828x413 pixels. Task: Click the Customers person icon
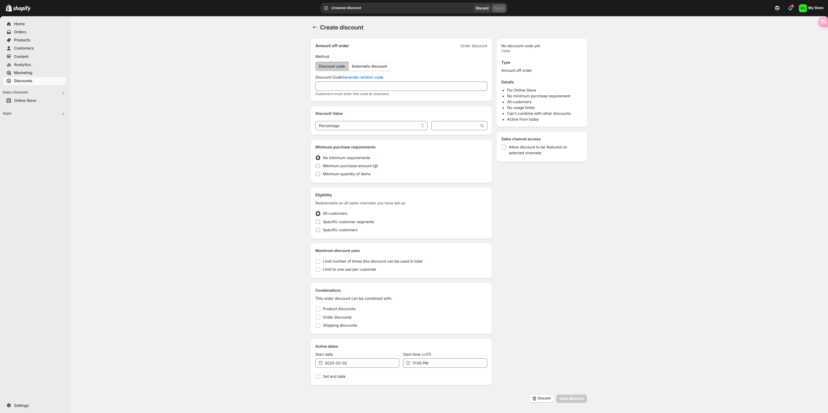[9, 48]
